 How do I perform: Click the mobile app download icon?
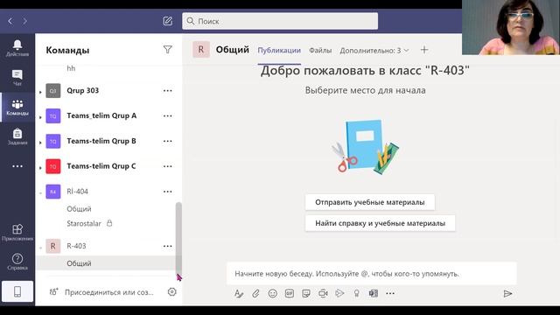(x=17, y=291)
